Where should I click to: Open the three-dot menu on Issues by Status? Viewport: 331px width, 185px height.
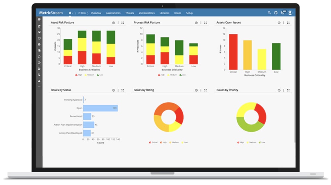pyautogui.click(x=118, y=90)
